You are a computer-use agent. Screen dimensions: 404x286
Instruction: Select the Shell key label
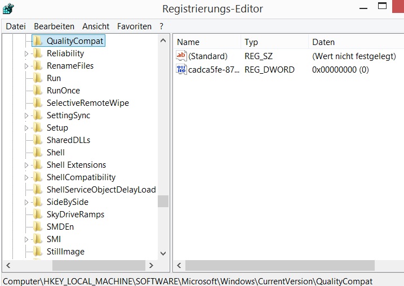coord(56,153)
